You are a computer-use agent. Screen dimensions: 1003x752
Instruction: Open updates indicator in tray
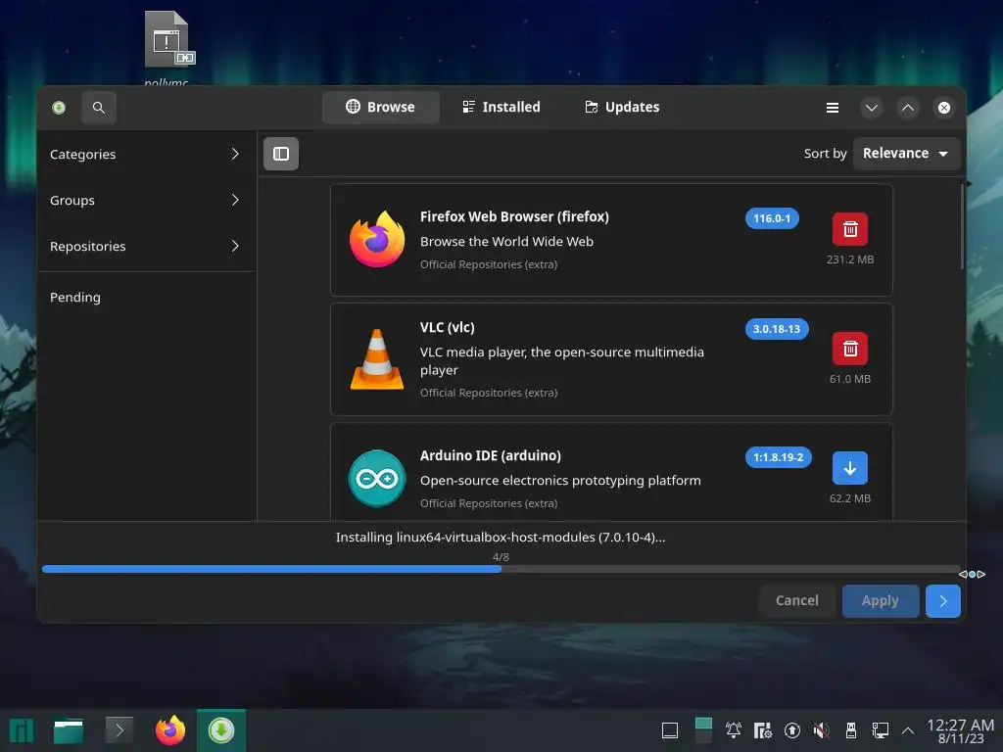click(791, 730)
